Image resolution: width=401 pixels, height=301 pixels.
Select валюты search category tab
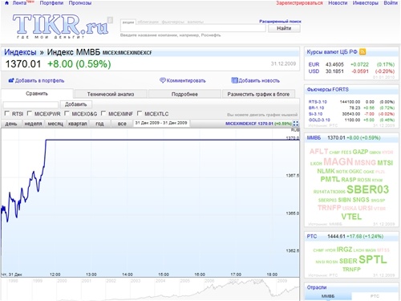tap(196, 22)
